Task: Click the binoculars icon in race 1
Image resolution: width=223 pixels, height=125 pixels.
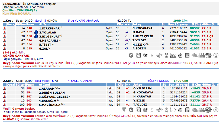Action: coord(159,56)
